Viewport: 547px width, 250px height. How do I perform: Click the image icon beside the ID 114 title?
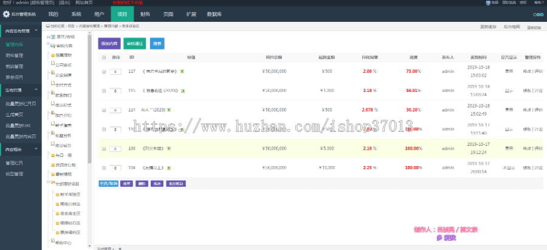(x=169, y=110)
